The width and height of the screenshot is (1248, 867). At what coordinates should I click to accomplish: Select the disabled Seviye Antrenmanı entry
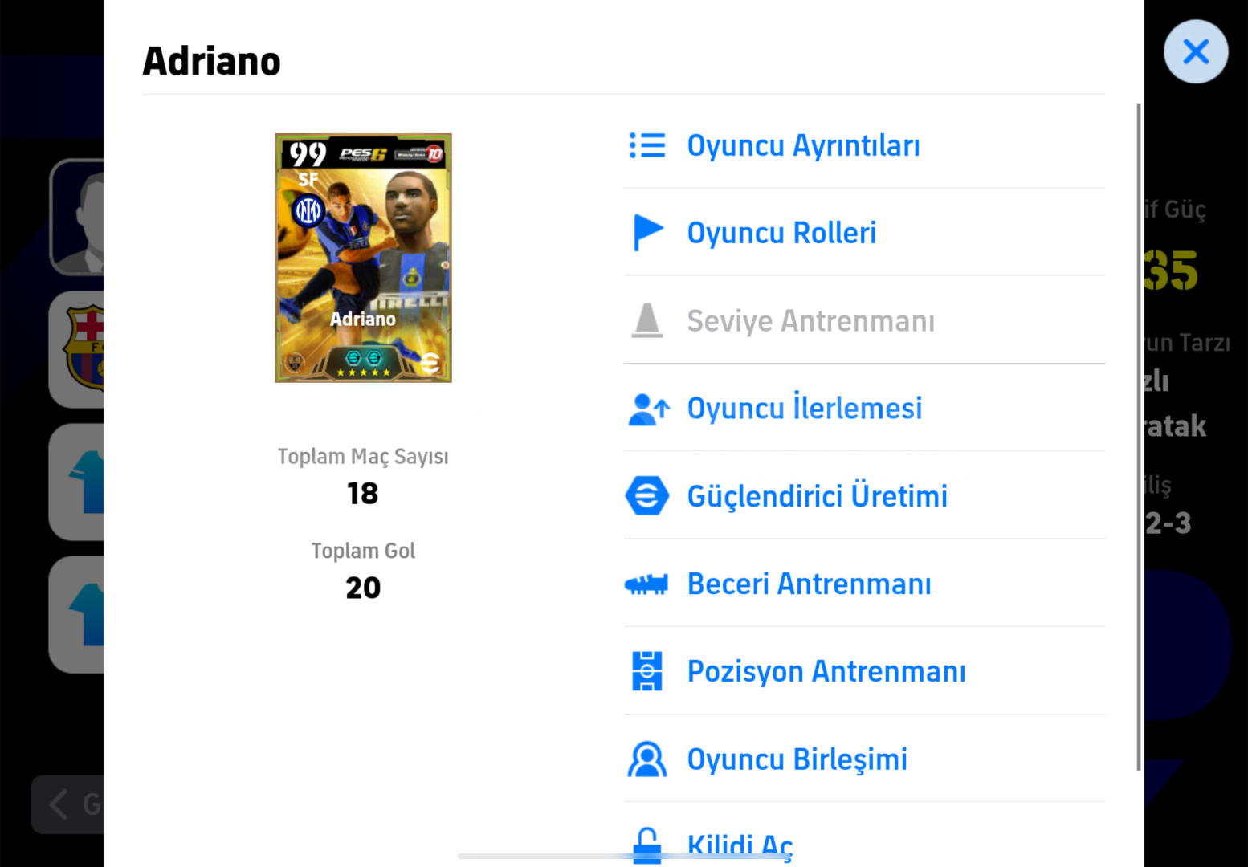coord(864,320)
